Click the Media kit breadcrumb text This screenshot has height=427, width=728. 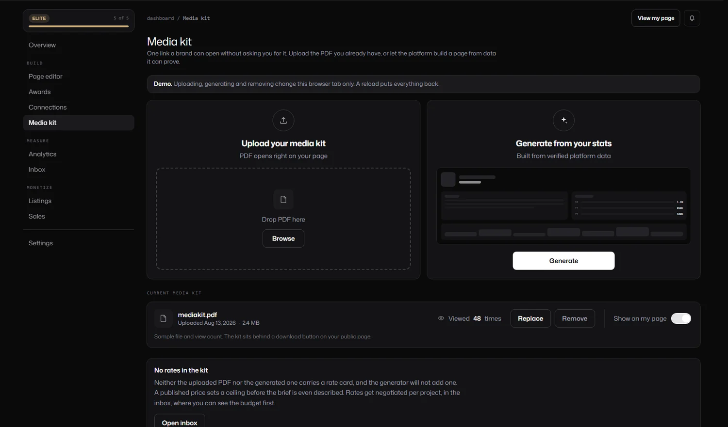pos(197,18)
